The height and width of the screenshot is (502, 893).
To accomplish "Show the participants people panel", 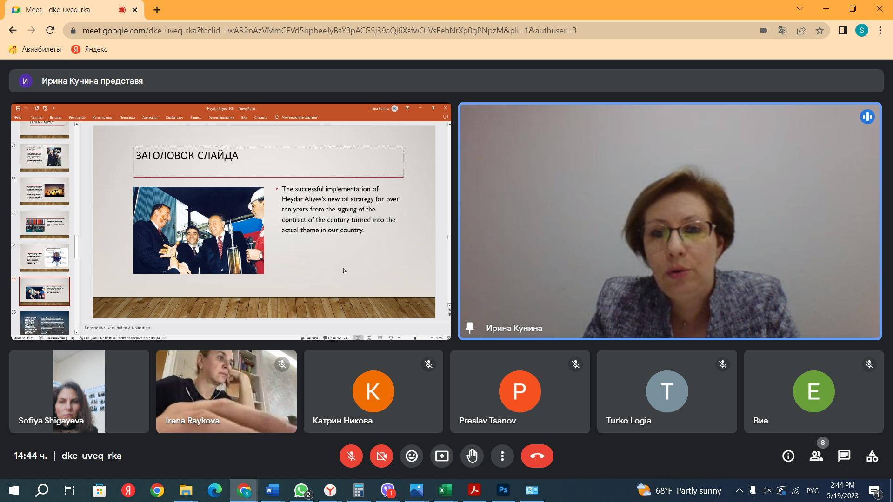I will pos(816,456).
